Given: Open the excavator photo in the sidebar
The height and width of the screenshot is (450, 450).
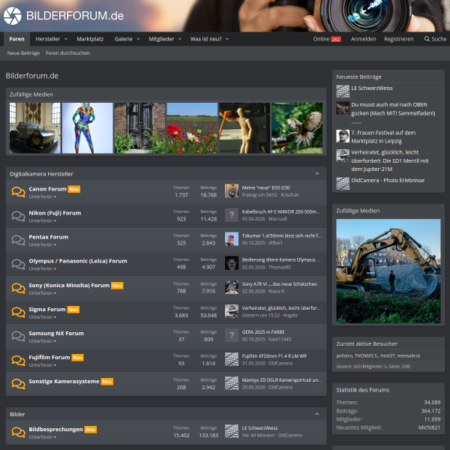Looking at the screenshot, I should click(x=388, y=271).
